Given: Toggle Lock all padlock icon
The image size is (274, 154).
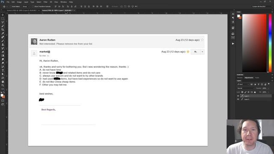Looking at the screenshot, I should (x=255, y=92).
